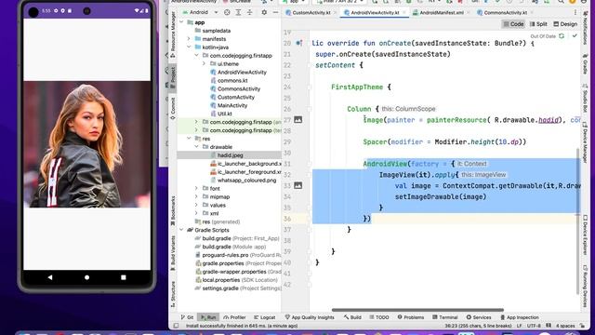The height and width of the screenshot is (335, 595).
Task: Collapse the res folder
Action: (x=189, y=139)
